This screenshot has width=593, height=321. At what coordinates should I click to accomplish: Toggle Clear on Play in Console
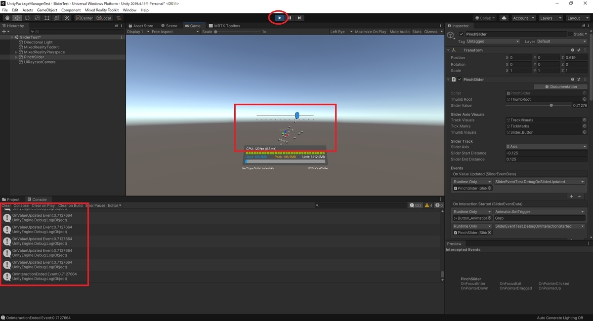pyautogui.click(x=43, y=205)
